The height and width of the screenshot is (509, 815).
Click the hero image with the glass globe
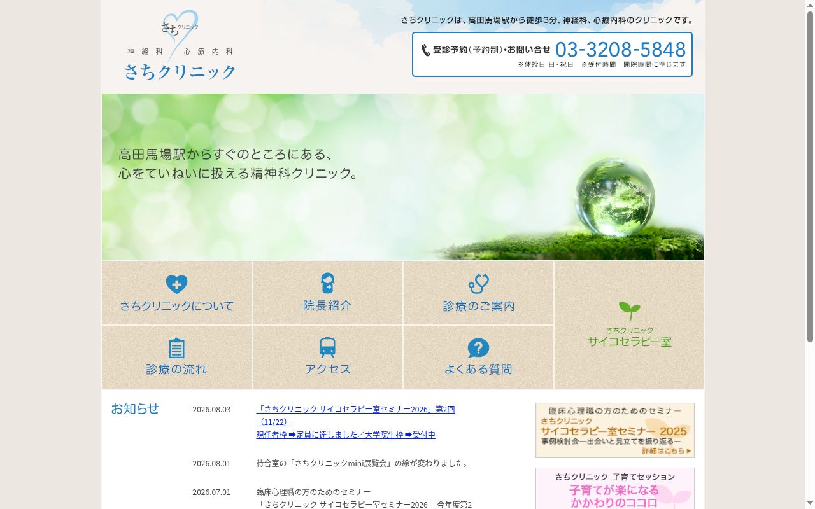403,177
